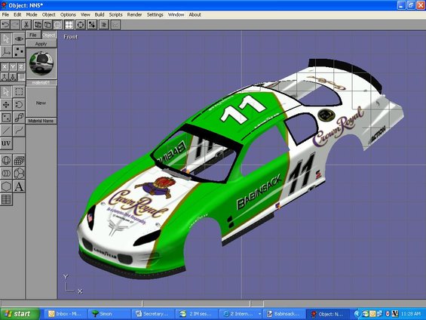
Task: Expand the grouped Internet taskbar dropdown arrow
Action: 259,314
